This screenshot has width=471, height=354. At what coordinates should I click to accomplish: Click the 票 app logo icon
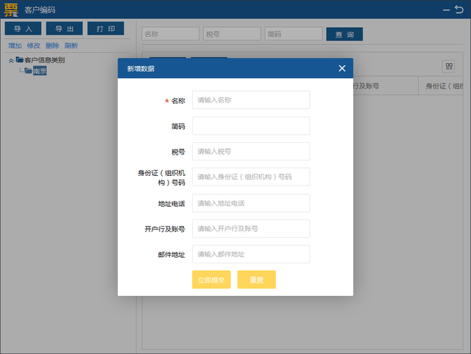(x=11, y=10)
